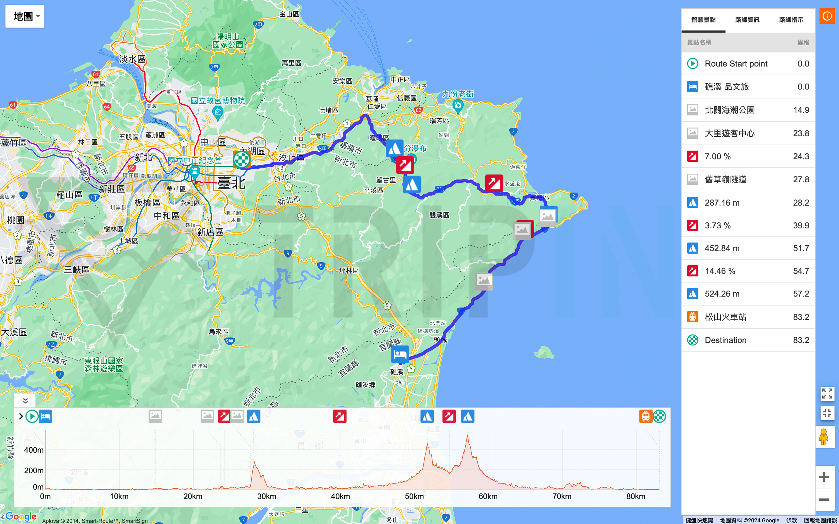
Task: Switch to the 路線資訊 tab
Action: click(x=747, y=20)
